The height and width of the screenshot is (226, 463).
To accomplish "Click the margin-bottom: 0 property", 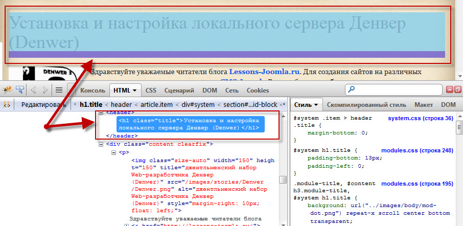I will (x=338, y=132).
